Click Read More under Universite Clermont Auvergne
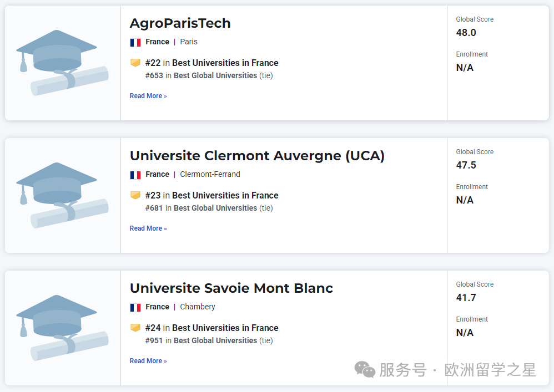The width and height of the screenshot is (554, 392). 148,228
